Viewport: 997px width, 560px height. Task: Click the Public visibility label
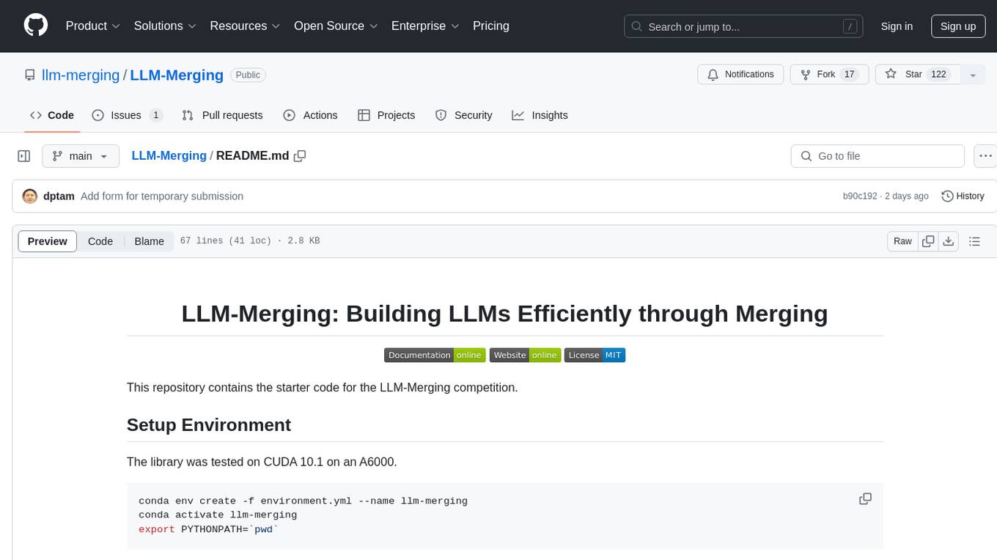248,75
